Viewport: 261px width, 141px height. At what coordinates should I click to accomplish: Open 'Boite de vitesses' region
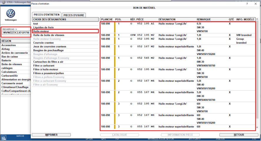16,64
